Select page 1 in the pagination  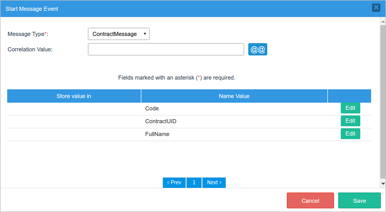194,183
